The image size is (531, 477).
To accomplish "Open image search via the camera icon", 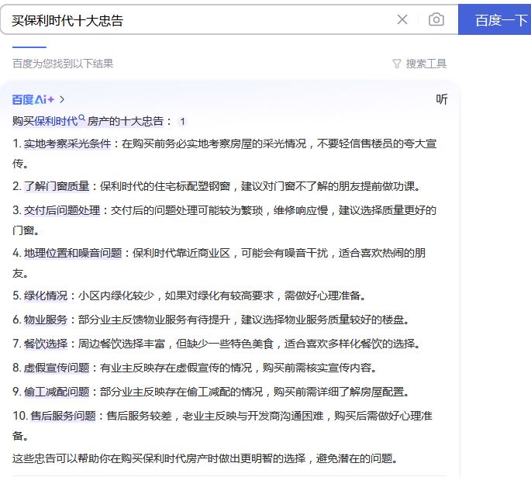I will click(x=436, y=19).
